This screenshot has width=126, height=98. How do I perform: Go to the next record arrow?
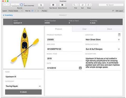[8, 5]
